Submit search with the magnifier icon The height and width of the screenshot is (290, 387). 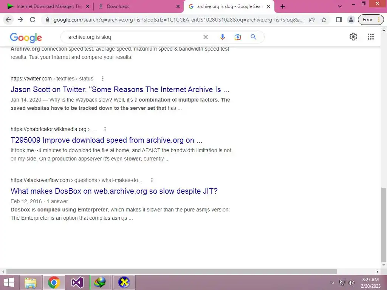point(253,37)
